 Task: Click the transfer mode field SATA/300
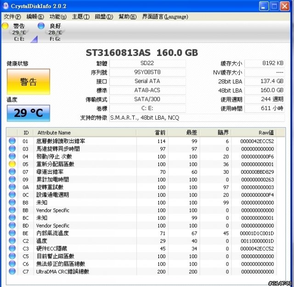(x=147, y=99)
